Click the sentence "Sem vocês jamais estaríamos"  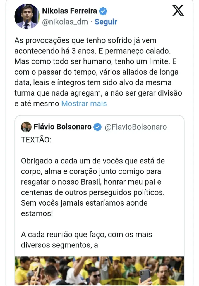pyautogui.click(x=84, y=203)
